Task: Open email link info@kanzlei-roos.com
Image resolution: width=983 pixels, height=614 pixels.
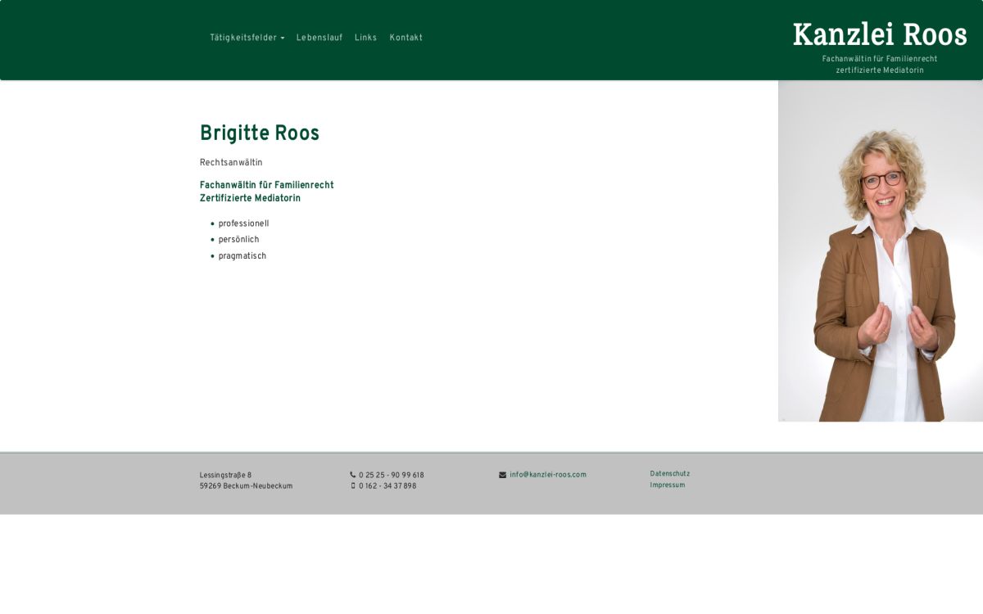Action: (547, 474)
